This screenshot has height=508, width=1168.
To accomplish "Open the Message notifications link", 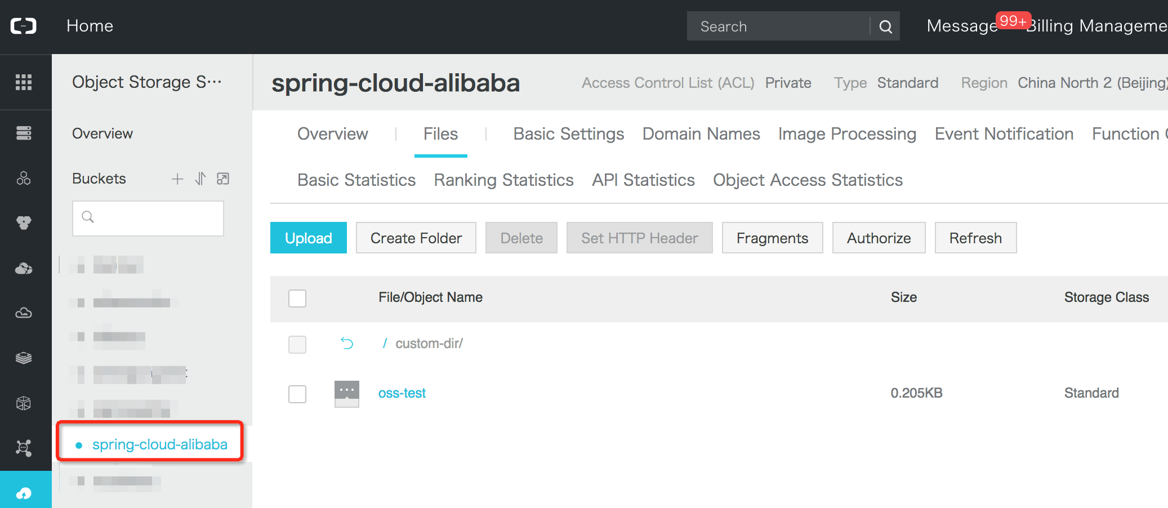I will tap(962, 26).
